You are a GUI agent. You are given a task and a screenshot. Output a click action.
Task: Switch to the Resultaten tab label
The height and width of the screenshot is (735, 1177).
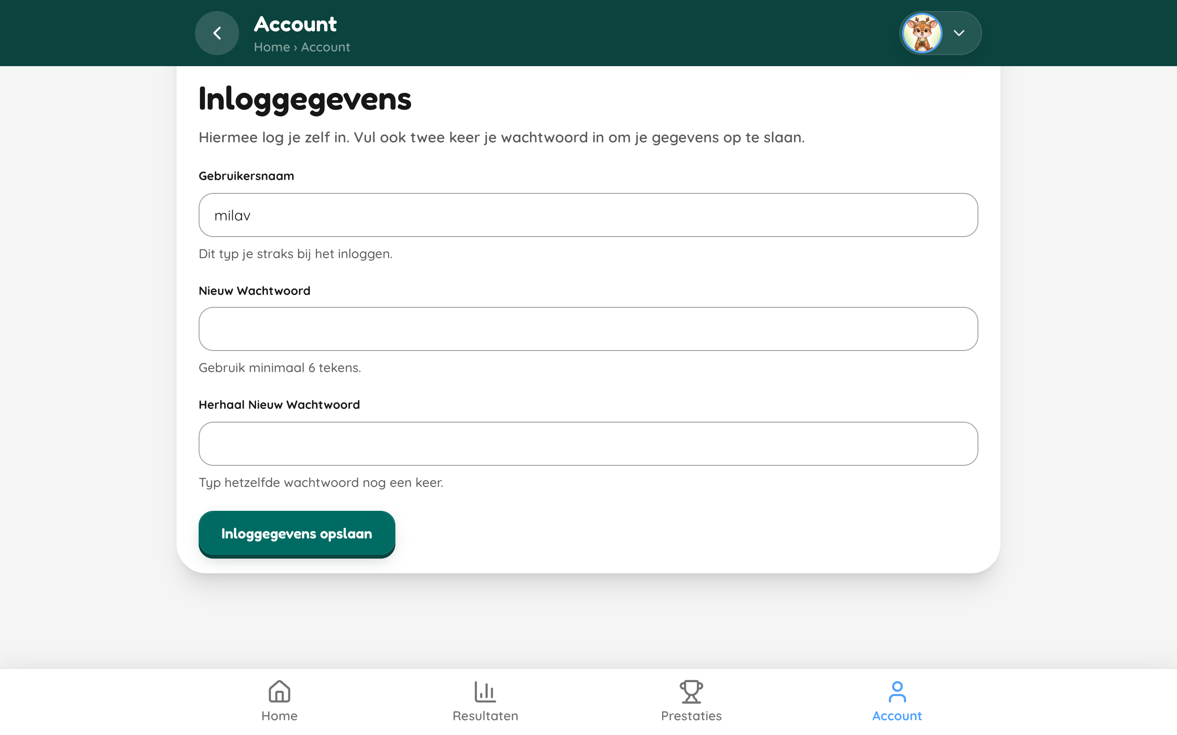pyautogui.click(x=486, y=716)
